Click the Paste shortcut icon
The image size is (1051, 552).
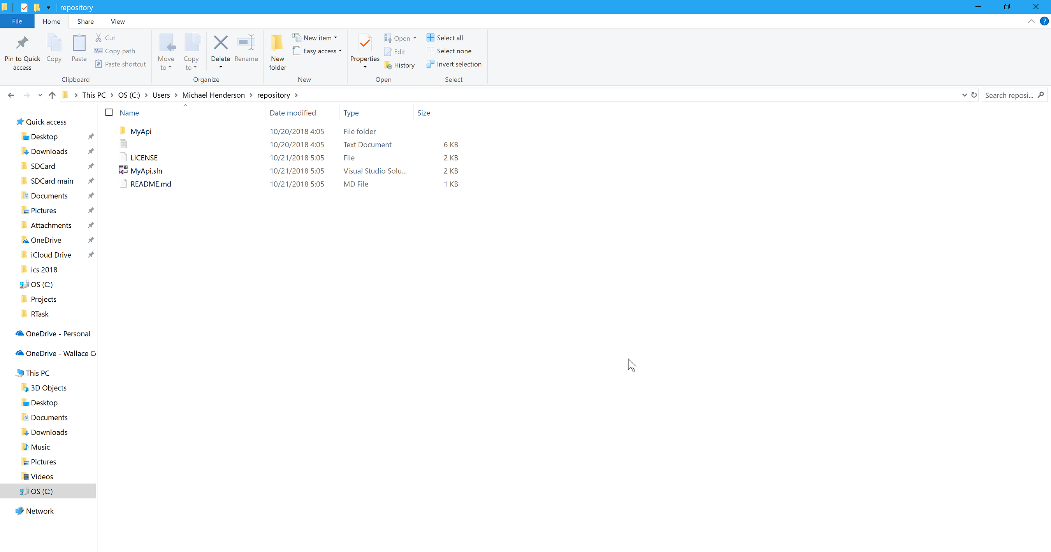[120, 63]
